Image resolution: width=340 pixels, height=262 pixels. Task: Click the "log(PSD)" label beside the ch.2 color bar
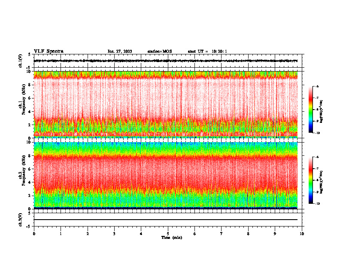coord(322,182)
